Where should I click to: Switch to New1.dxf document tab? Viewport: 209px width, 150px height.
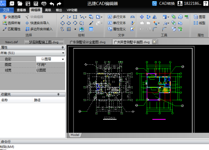(x=11, y=42)
